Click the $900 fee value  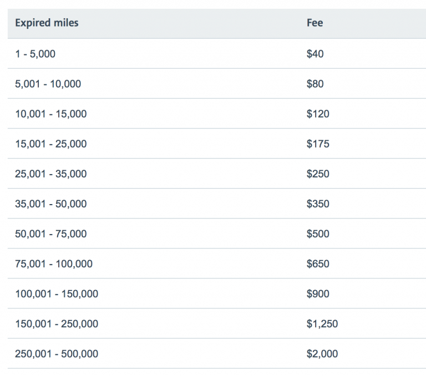click(317, 294)
